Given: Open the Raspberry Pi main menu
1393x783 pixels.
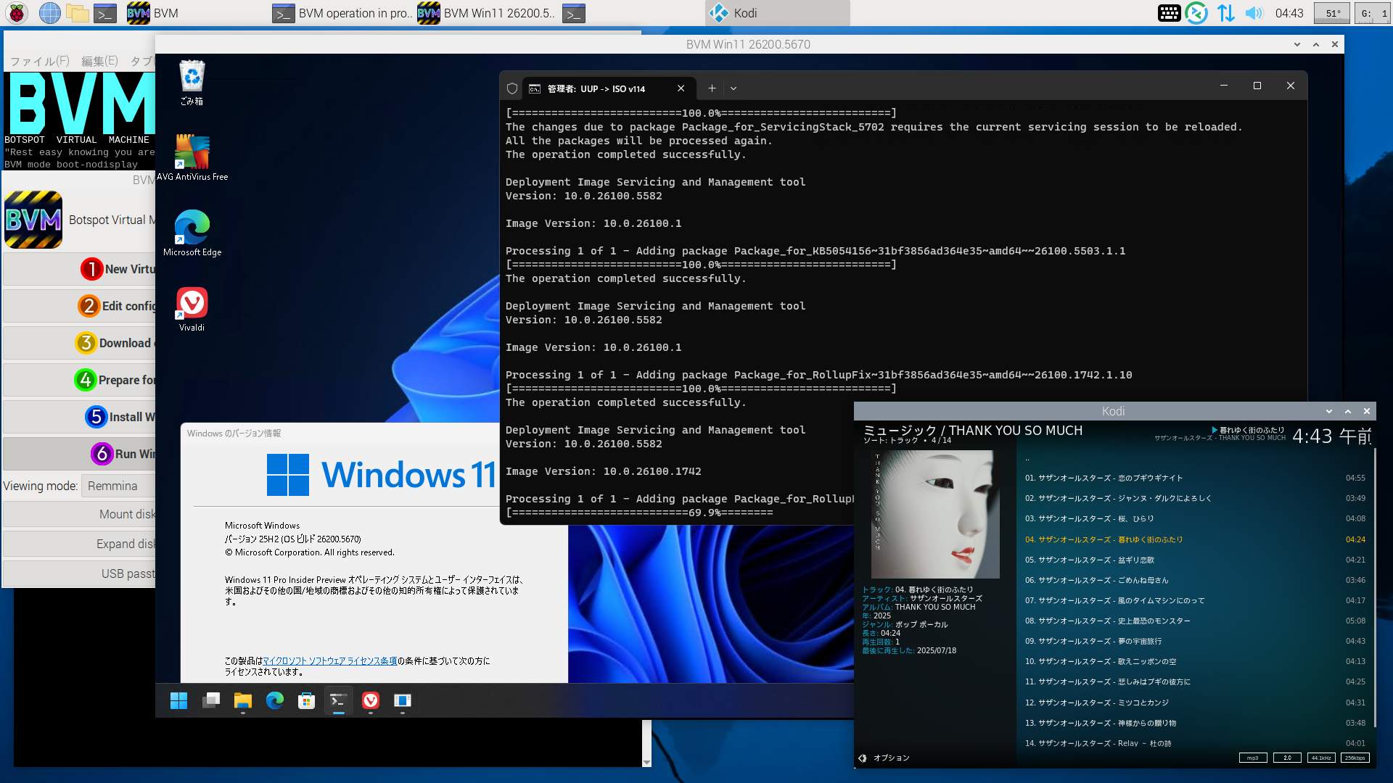Looking at the screenshot, I should click(x=17, y=12).
